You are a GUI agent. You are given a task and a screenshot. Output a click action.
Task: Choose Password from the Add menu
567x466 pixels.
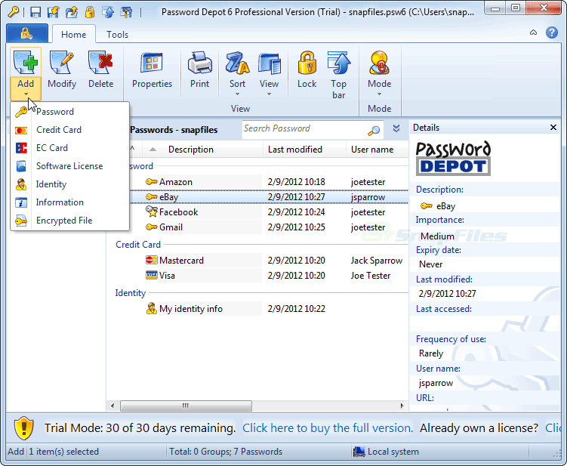69,112
